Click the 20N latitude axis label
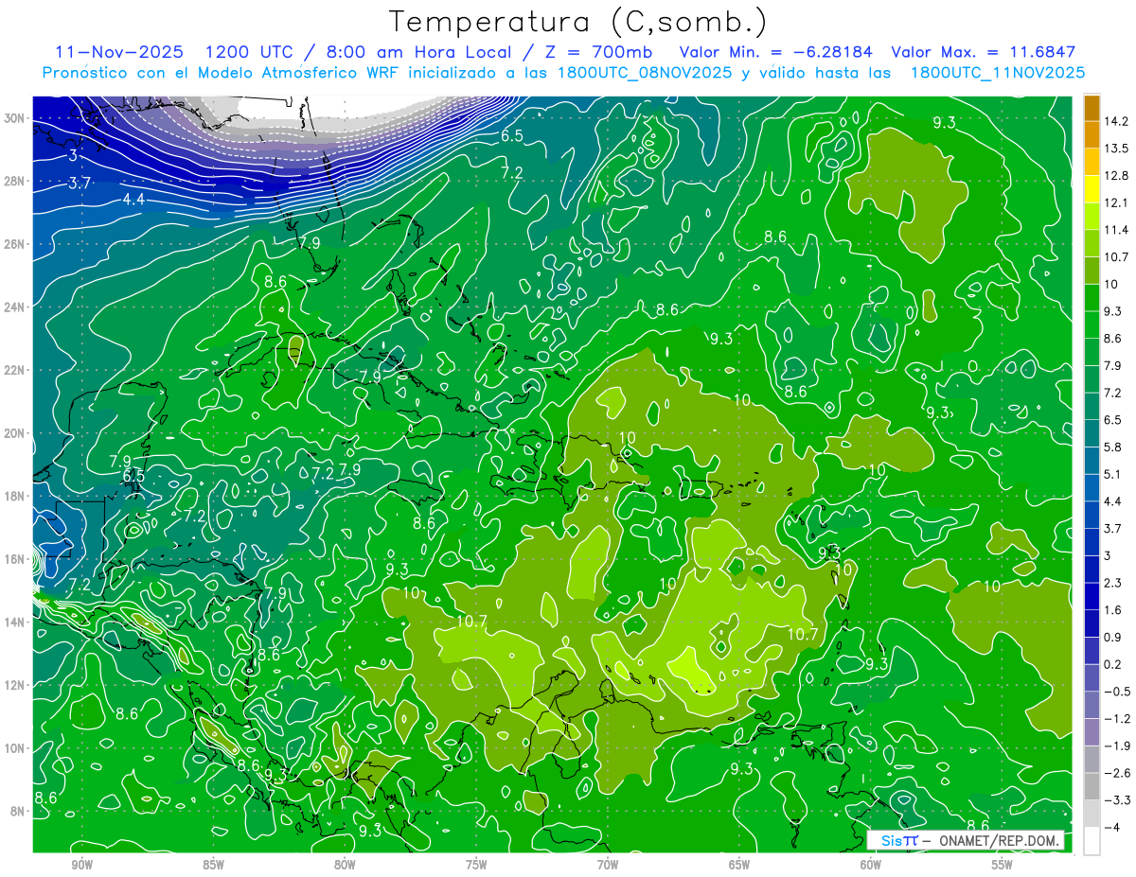 (15, 432)
